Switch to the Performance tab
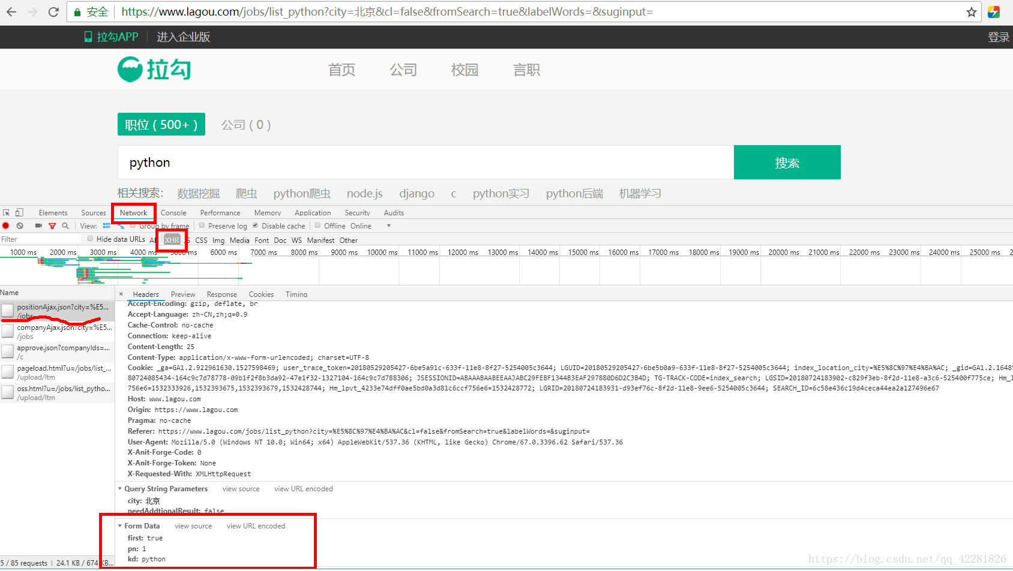 tap(220, 213)
